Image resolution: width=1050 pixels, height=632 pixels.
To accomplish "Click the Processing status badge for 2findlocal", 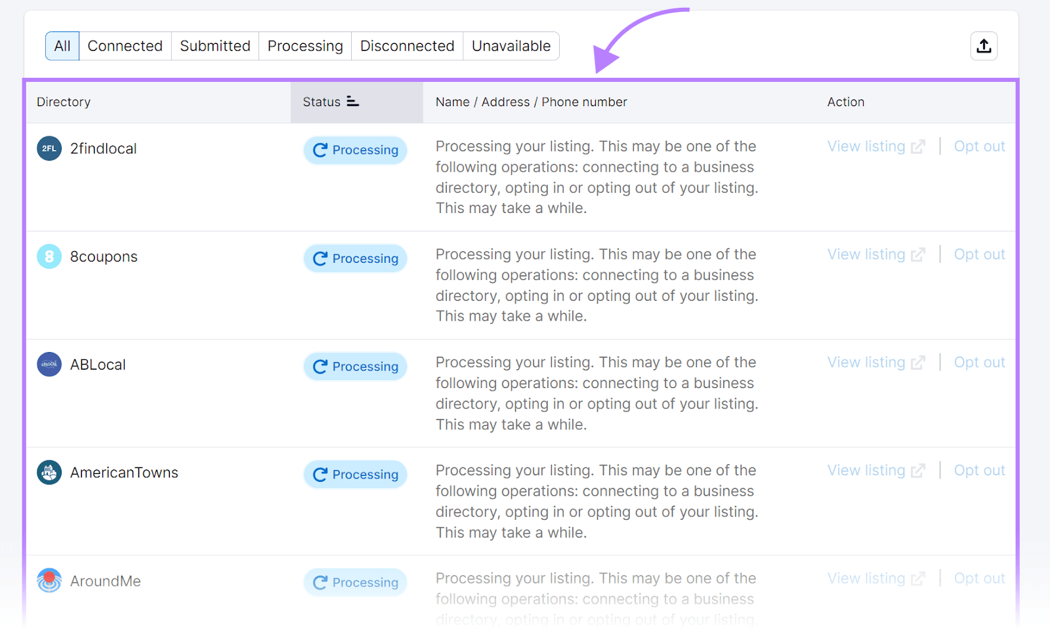I will (355, 150).
